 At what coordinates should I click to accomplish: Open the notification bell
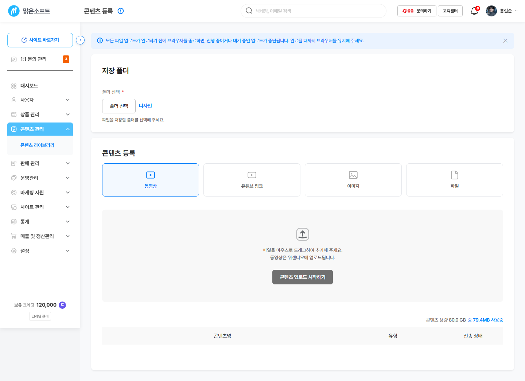pyautogui.click(x=474, y=11)
